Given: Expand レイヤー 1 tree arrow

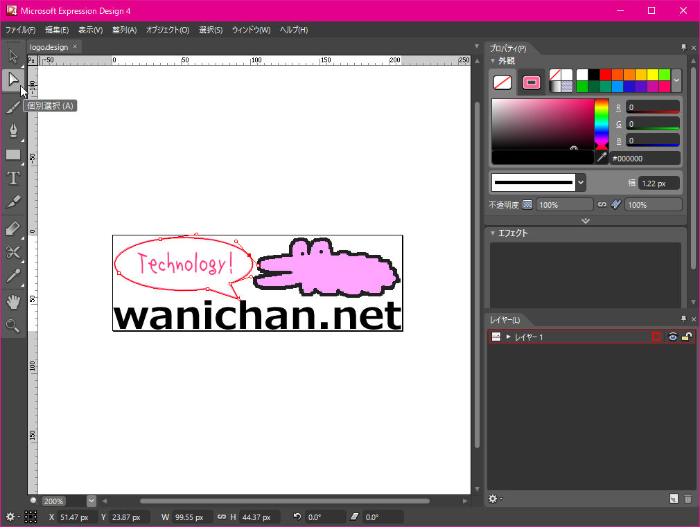Looking at the screenshot, I should [x=508, y=337].
